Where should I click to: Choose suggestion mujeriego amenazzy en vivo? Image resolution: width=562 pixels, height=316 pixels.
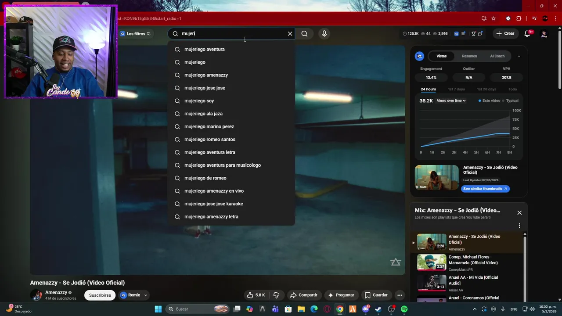pyautogui.click(x=231, y=191)
